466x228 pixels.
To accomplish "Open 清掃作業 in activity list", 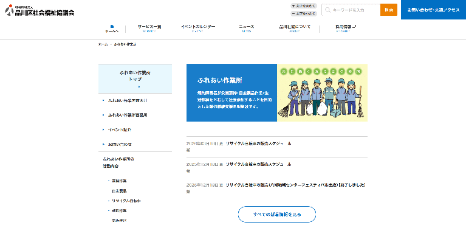I will (x=119, y=181).
